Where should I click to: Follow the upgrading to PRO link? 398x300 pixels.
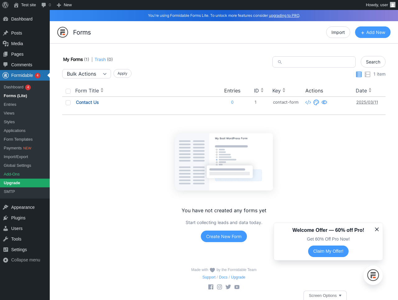tap(284, 16)
